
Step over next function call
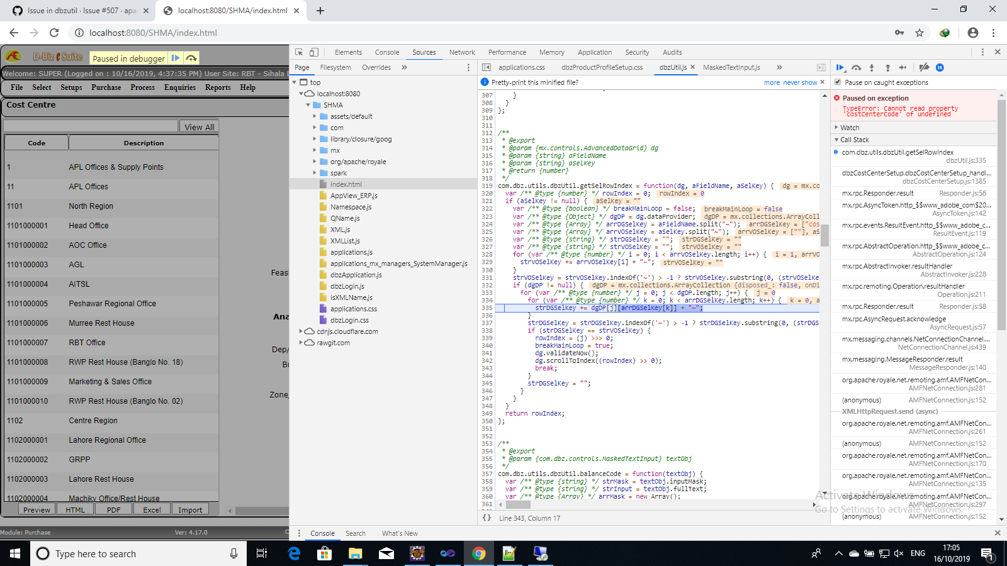tap(857, 67)
